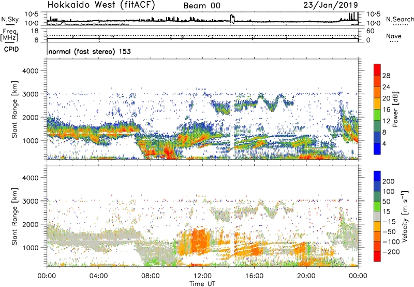Click the '60' Nave axis value
Image resolution: width=414 pixels, height=287 pixels.
pos(370,31)
